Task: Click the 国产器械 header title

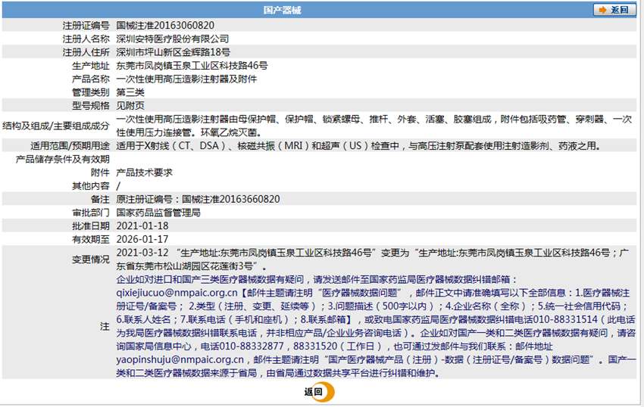Action: click(x=282, y=10)
